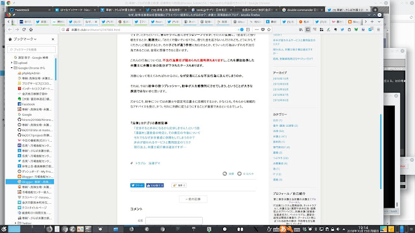Click the bookmark search field

click(32, 49)
